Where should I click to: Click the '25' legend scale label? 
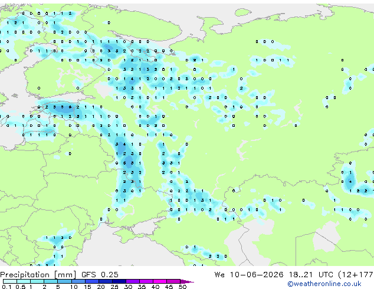click(114, 287)
